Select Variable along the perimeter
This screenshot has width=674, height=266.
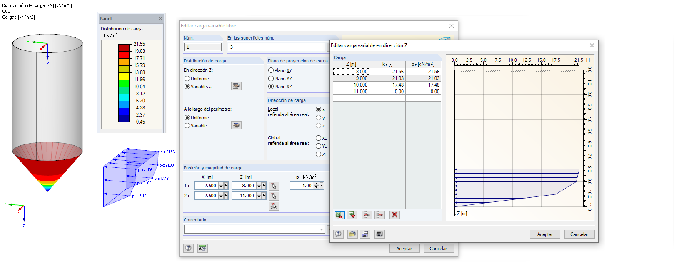[187, 126]
